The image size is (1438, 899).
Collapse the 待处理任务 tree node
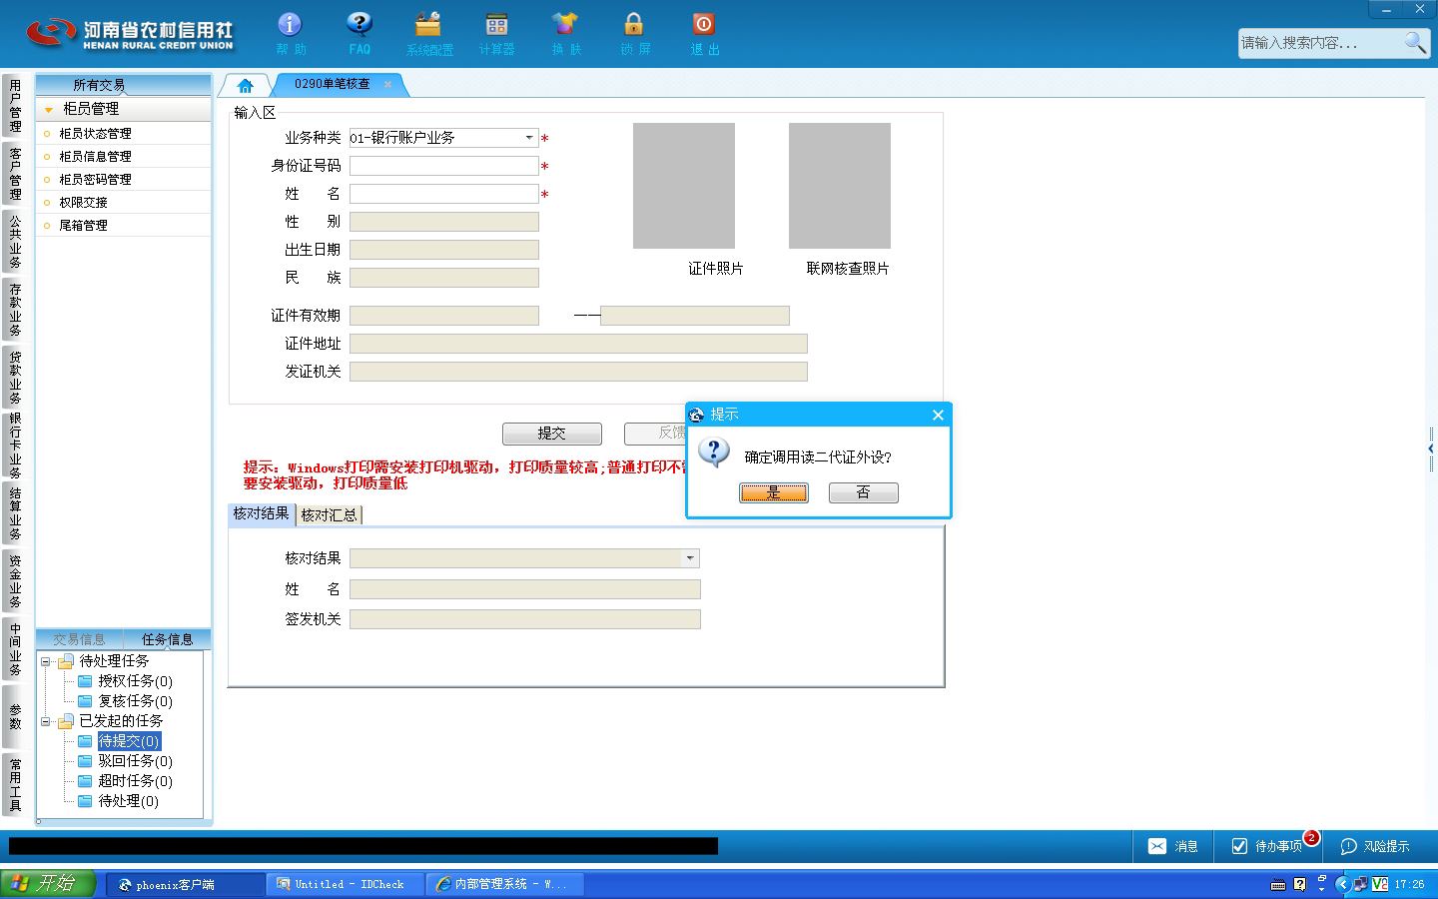click(x=45, y=661)
